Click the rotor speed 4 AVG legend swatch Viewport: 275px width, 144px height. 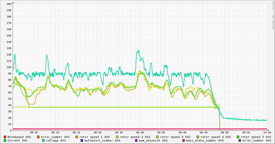(198, 137)
